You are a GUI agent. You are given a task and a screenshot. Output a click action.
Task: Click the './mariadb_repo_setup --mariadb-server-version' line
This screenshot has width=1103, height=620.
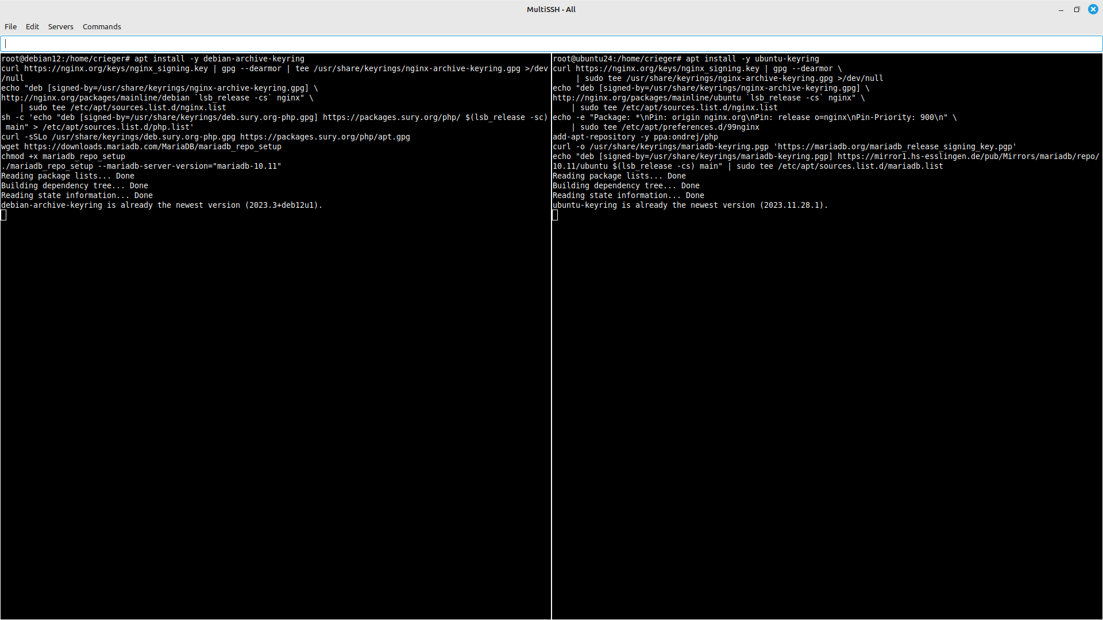click(141, 166)
